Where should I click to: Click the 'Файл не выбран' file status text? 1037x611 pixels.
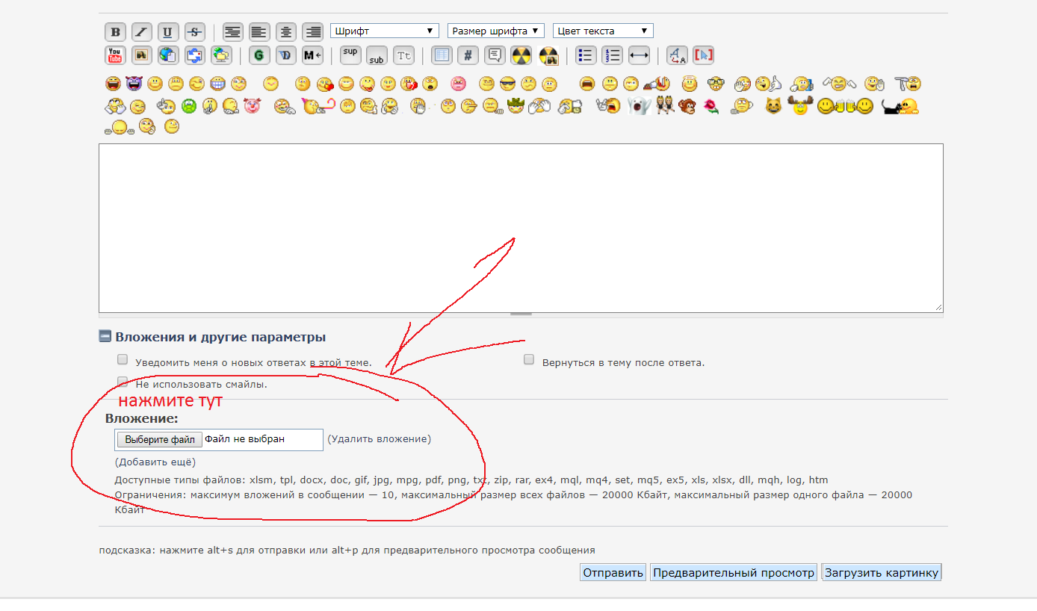pos(245,439)
